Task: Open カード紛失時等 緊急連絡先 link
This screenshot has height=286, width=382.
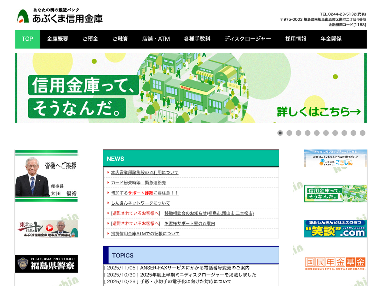Action: pyautogui.click(x=138, y=183)
